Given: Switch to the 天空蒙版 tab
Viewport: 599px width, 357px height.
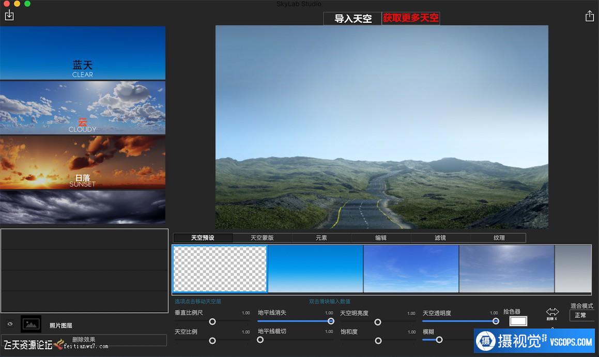Looking at the screenshot, I should click(262, 238).
